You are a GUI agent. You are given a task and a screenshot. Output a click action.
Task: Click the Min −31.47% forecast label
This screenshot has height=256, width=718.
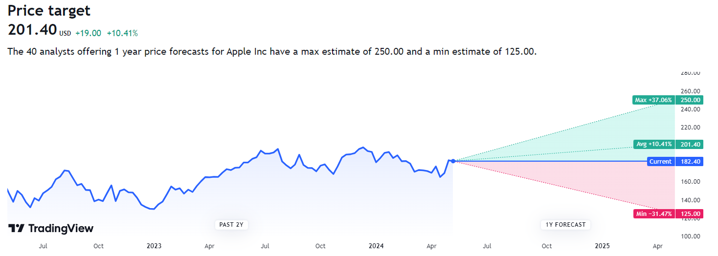click(653, 213)
